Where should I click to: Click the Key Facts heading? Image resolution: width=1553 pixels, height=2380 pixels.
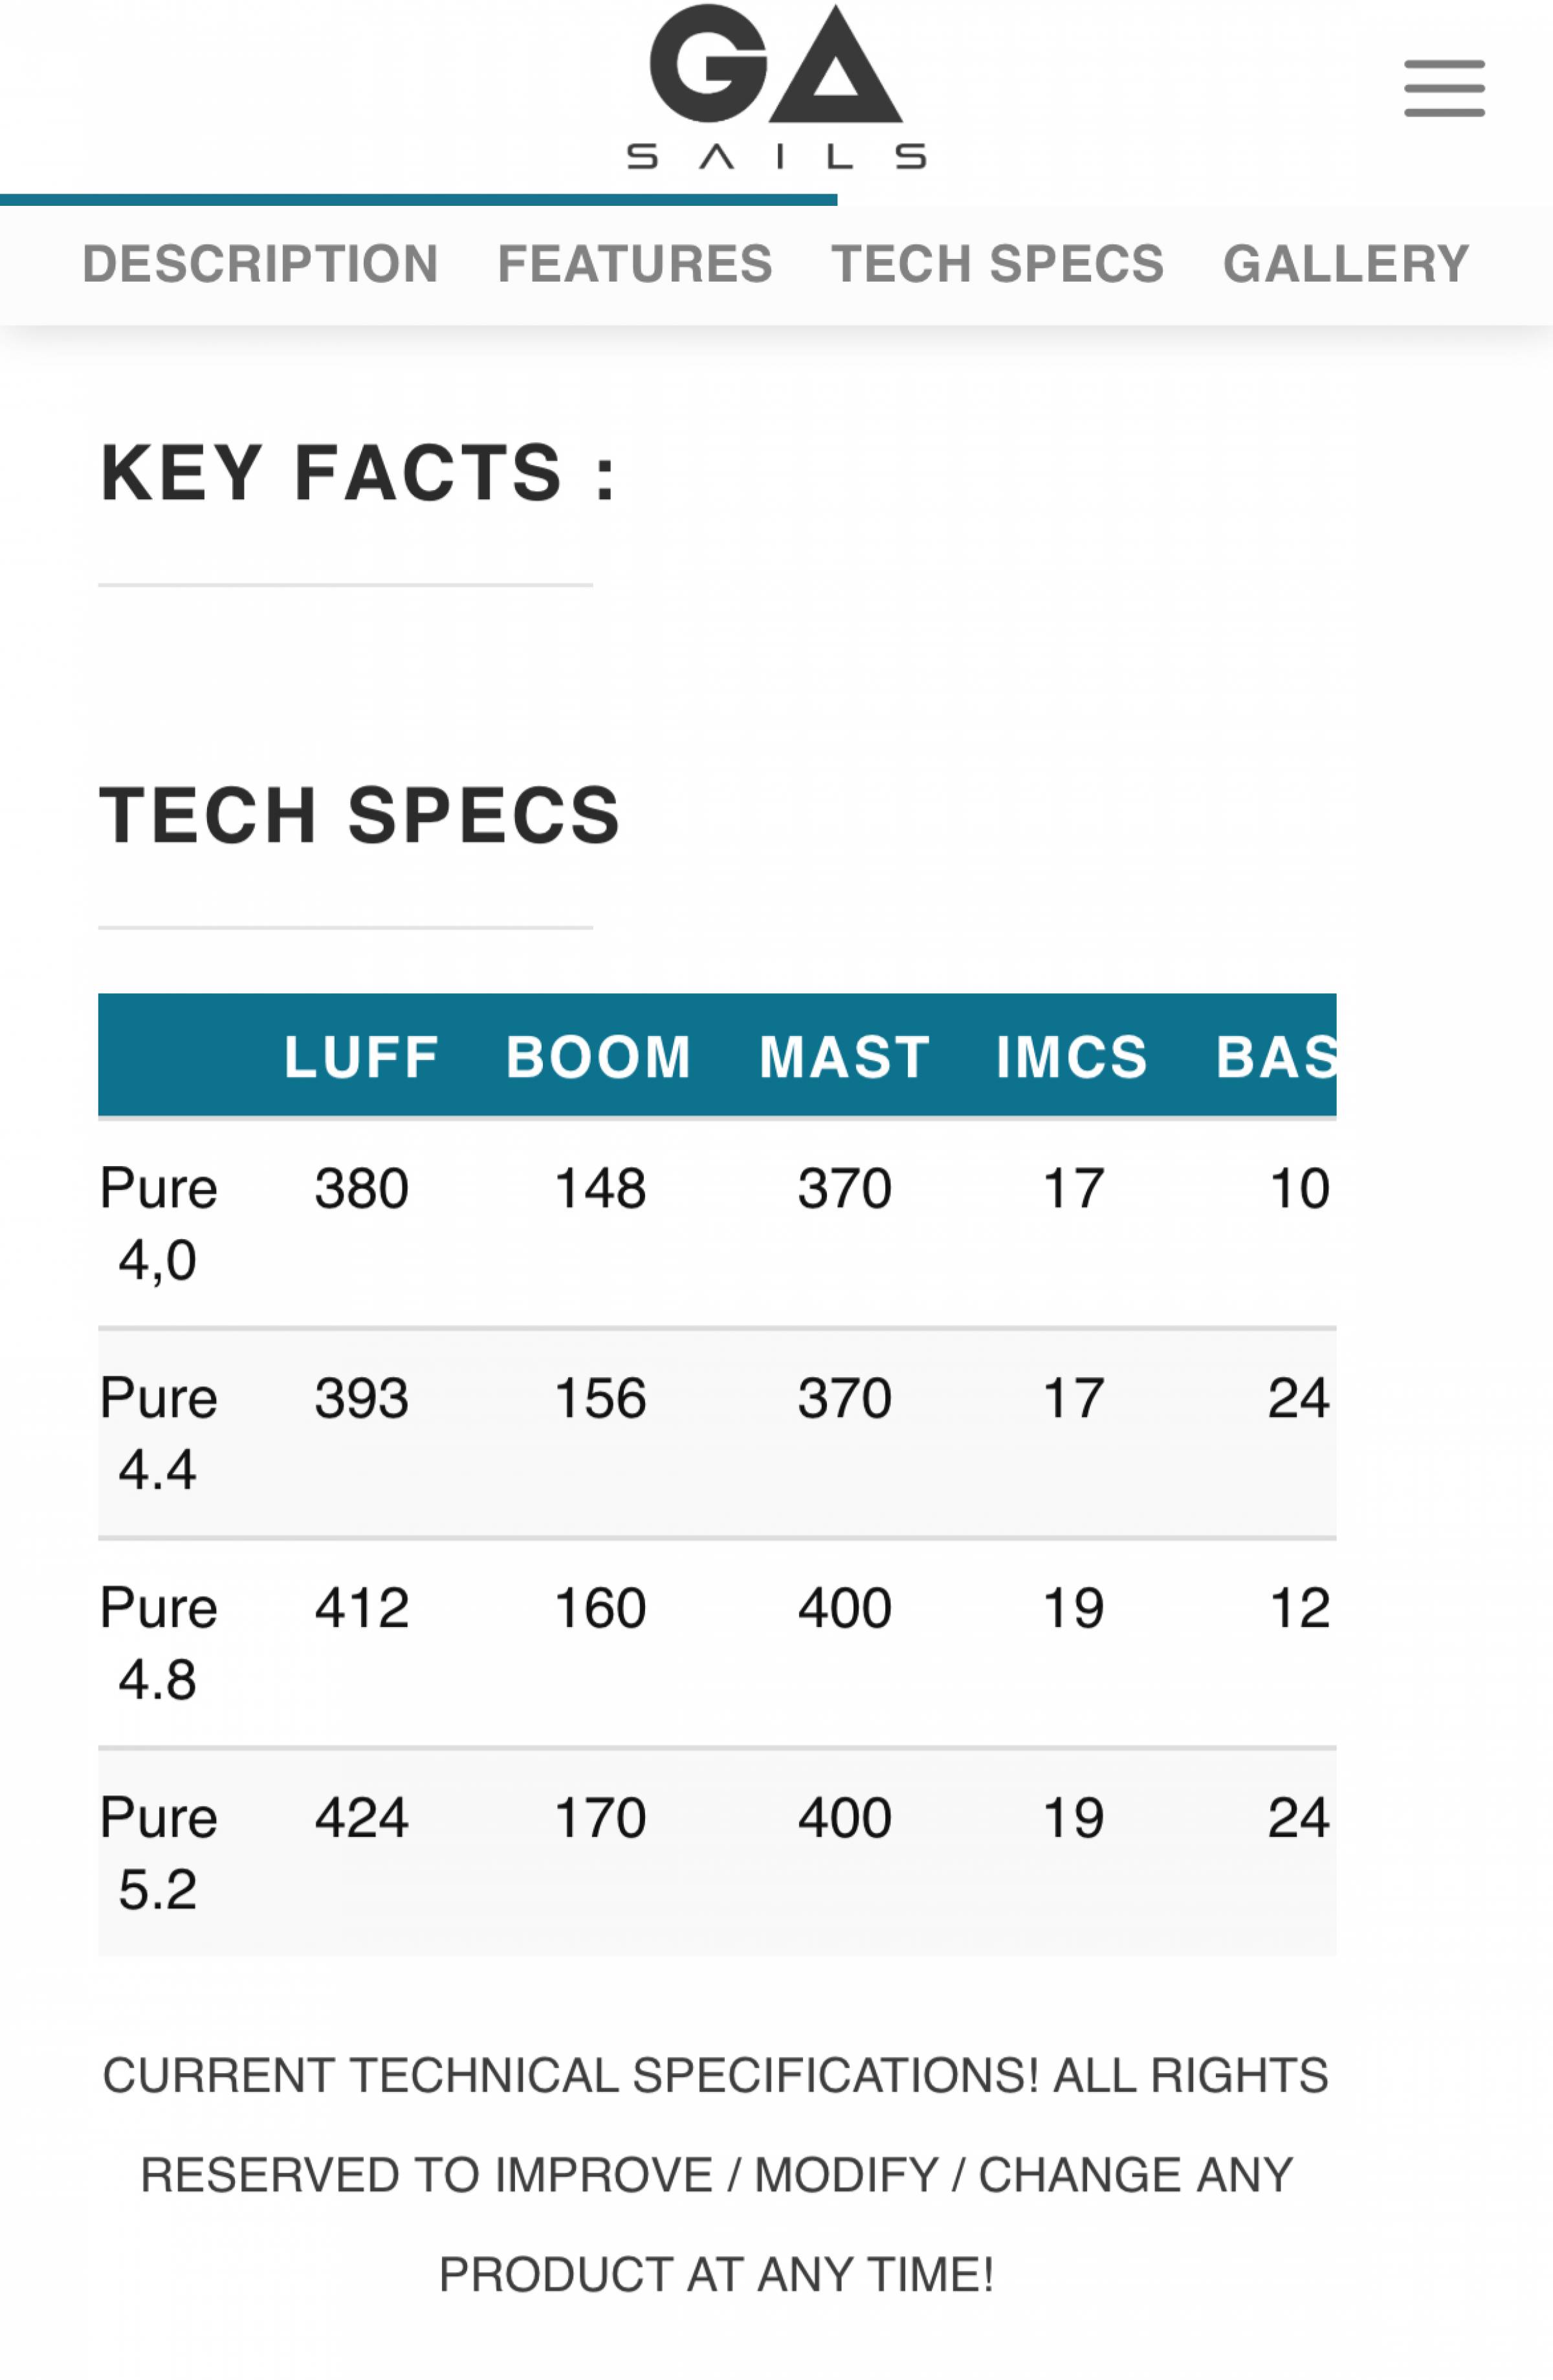tap(358, 473)
